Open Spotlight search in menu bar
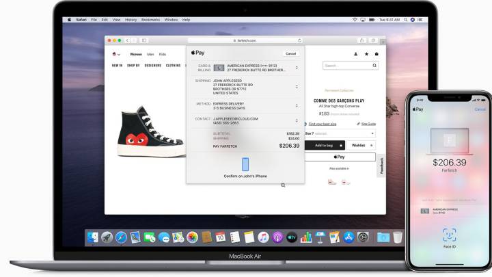This screenshot has height=277, width=492. 405,19
